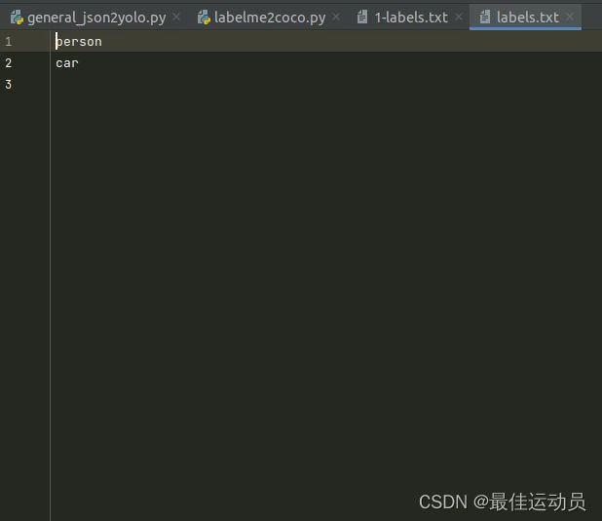This screenshot has height=521, width=602.
Task: Close the labelme2coco.py tab
Action: [x=336, y=17]
